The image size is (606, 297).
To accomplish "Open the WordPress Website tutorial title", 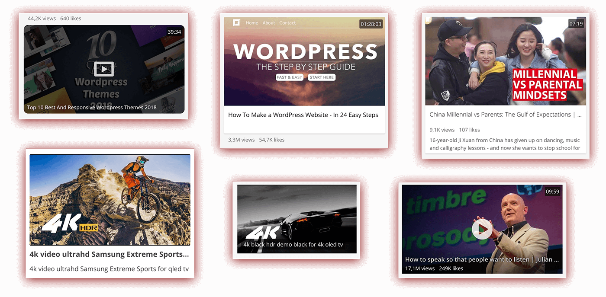I will click(x=304, y=115).
